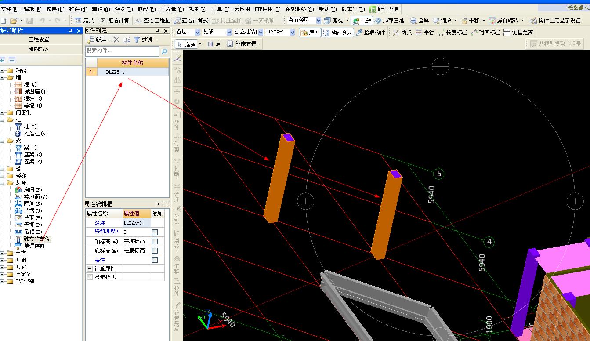The height and width of the screenshot is (341, 590).
Task: Run 汇总计算 summary calculation
Action: [115, 21]
